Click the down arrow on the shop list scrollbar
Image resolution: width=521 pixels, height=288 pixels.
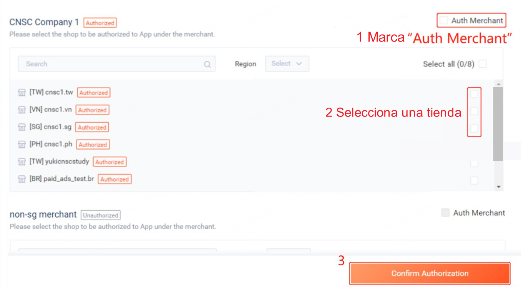tap(498, 187)
